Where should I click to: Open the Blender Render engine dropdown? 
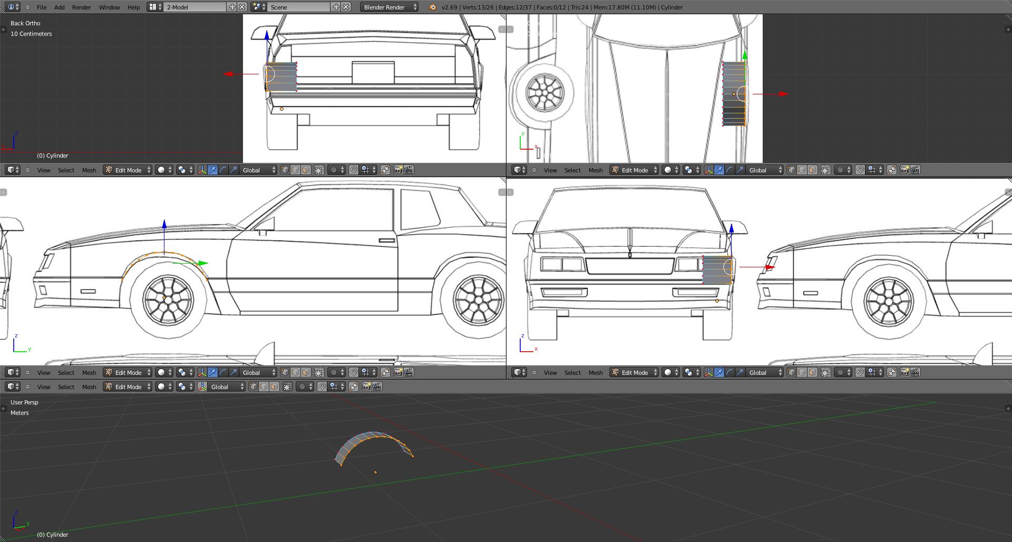pos(390,7)
